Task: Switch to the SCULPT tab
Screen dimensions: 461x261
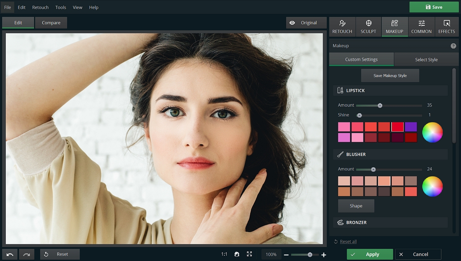Action: [x=368, y=27]
